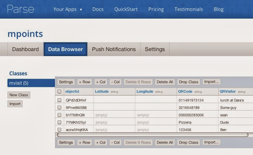This screenshot has height=155, width=253.
Task: Check the row 7YMKht25yl checkbox
Action: 59,122
